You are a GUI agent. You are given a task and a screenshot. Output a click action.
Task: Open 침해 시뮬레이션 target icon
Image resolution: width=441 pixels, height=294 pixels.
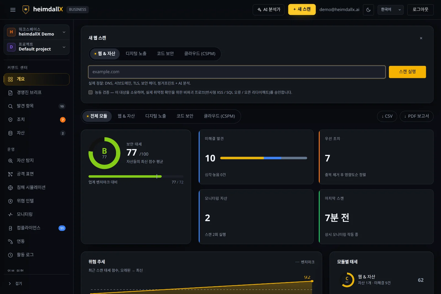coord(10,188)
